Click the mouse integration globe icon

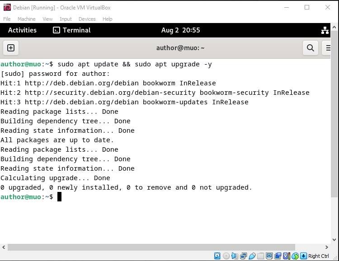295,256
